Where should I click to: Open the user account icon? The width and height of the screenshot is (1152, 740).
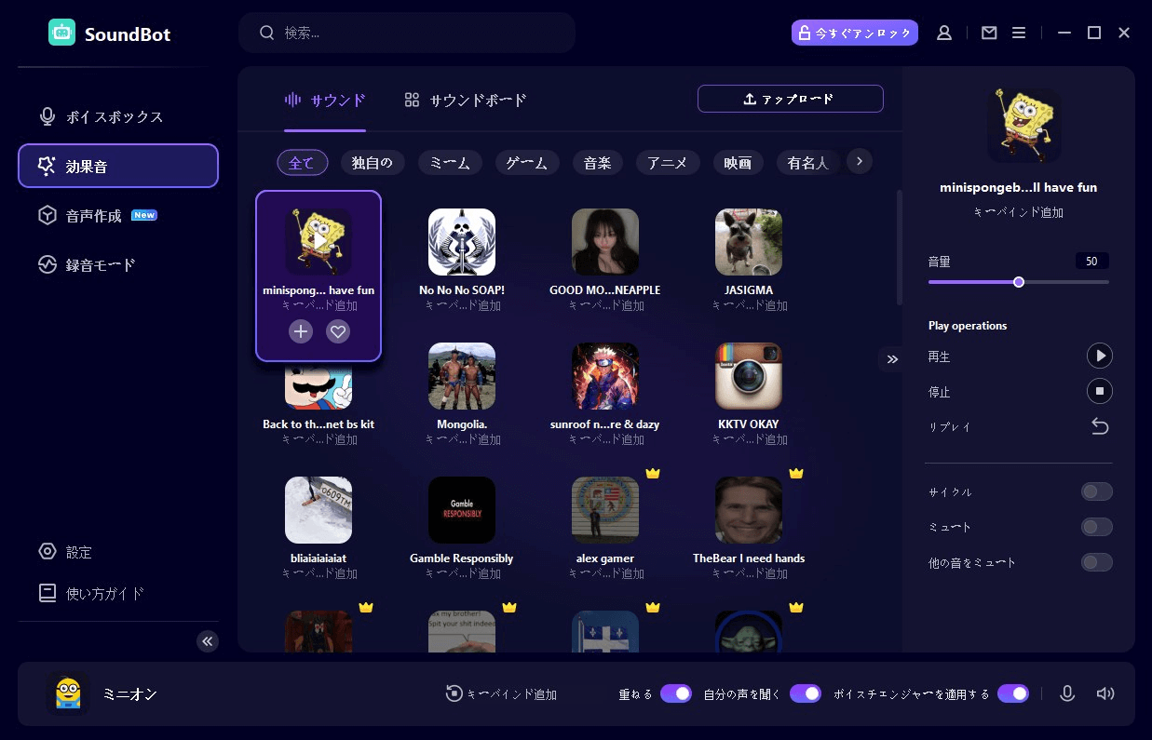pyautogui.click(x=944, y=33)
